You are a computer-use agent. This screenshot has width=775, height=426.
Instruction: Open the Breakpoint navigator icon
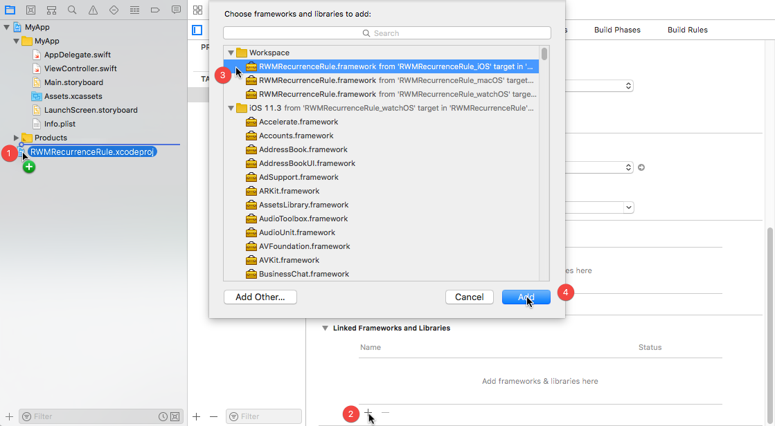click(x=155, y=10)
